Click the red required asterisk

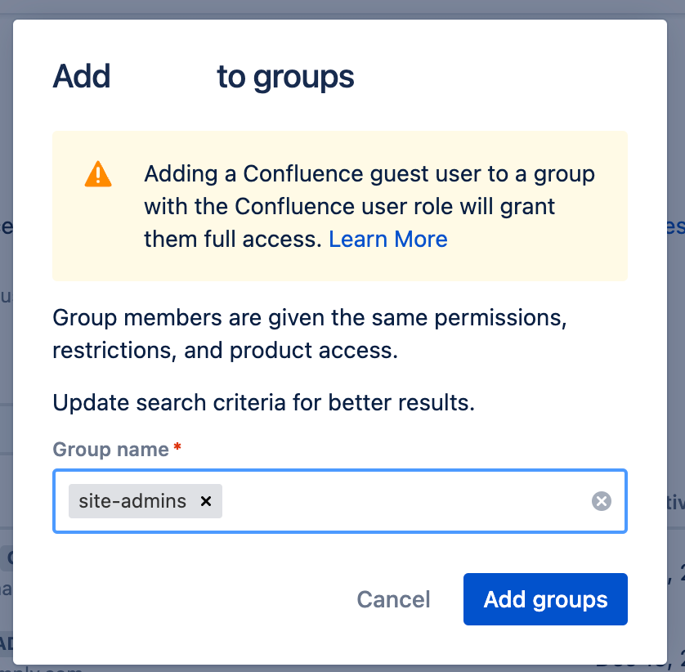[177, 447]
